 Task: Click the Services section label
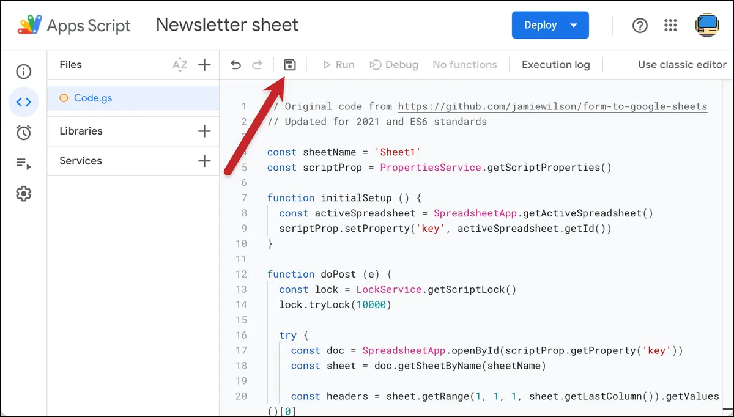coord(81,161)
